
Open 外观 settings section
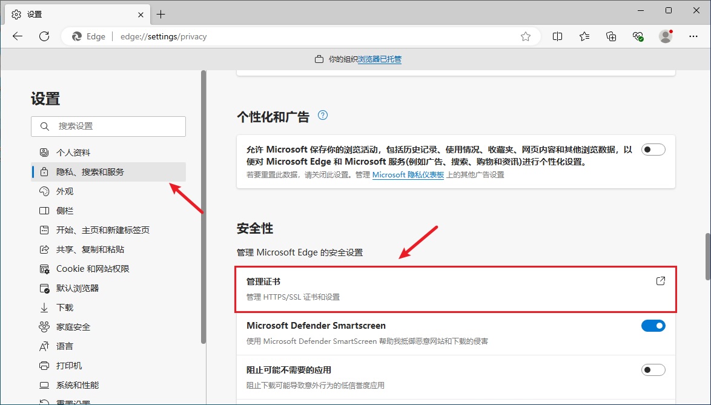tap(108, 192)
